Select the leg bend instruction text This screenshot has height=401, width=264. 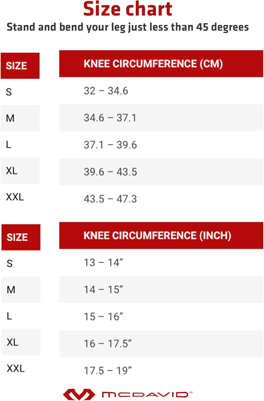click(128, 27)
